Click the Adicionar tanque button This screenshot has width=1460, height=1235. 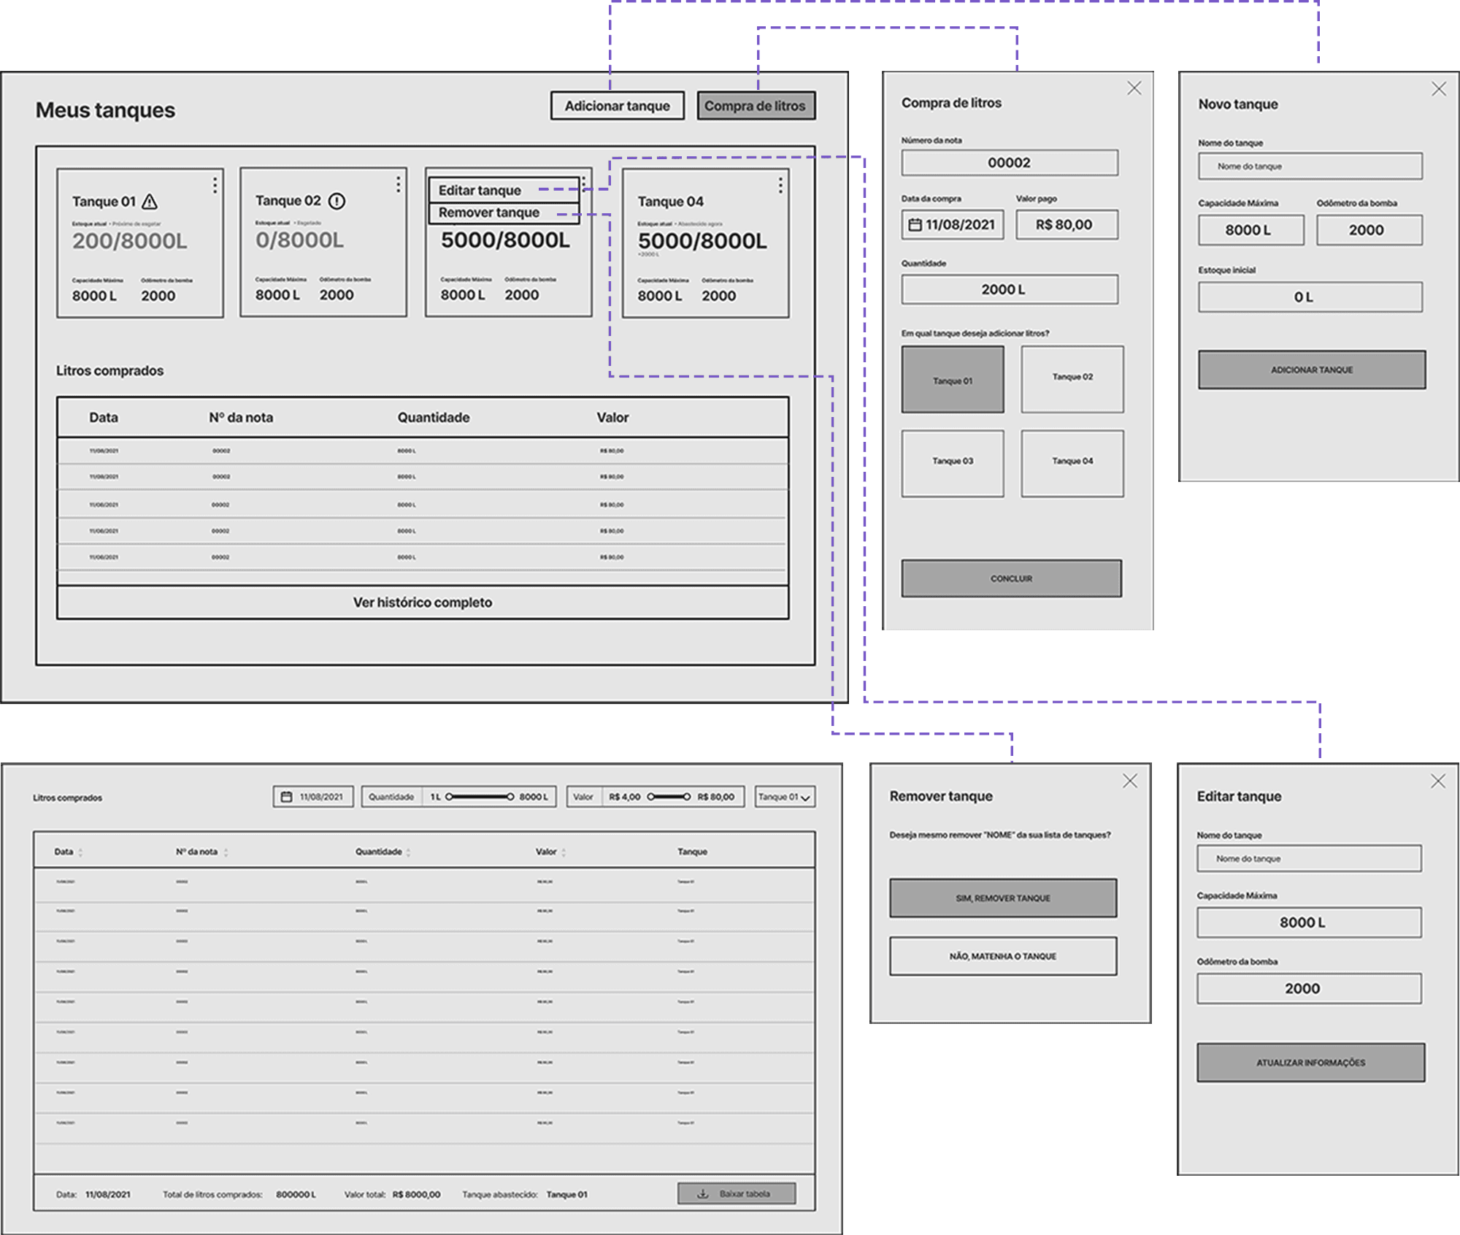(617, 106)
